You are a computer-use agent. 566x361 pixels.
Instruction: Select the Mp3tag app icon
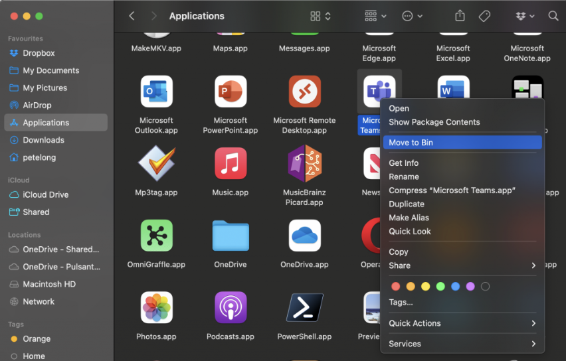click(x=157, y=163)
